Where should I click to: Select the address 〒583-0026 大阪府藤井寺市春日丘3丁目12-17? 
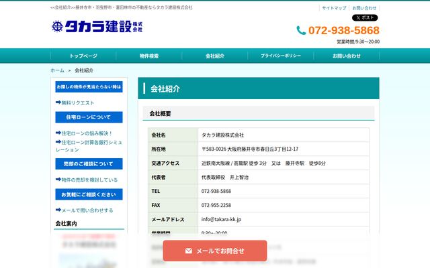(250, 149)
